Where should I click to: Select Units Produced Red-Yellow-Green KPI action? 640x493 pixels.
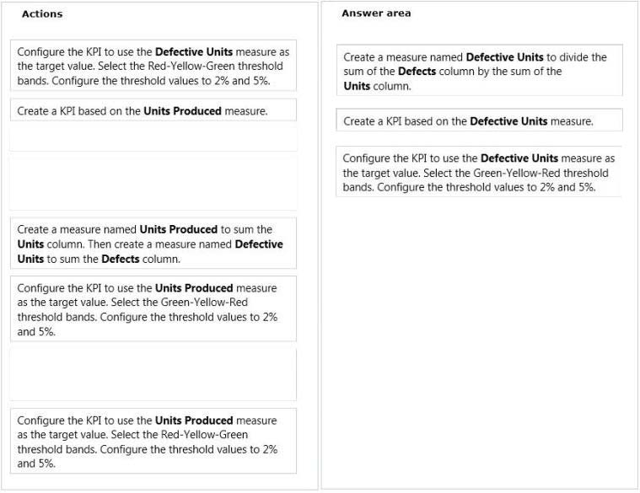point(153,442)
